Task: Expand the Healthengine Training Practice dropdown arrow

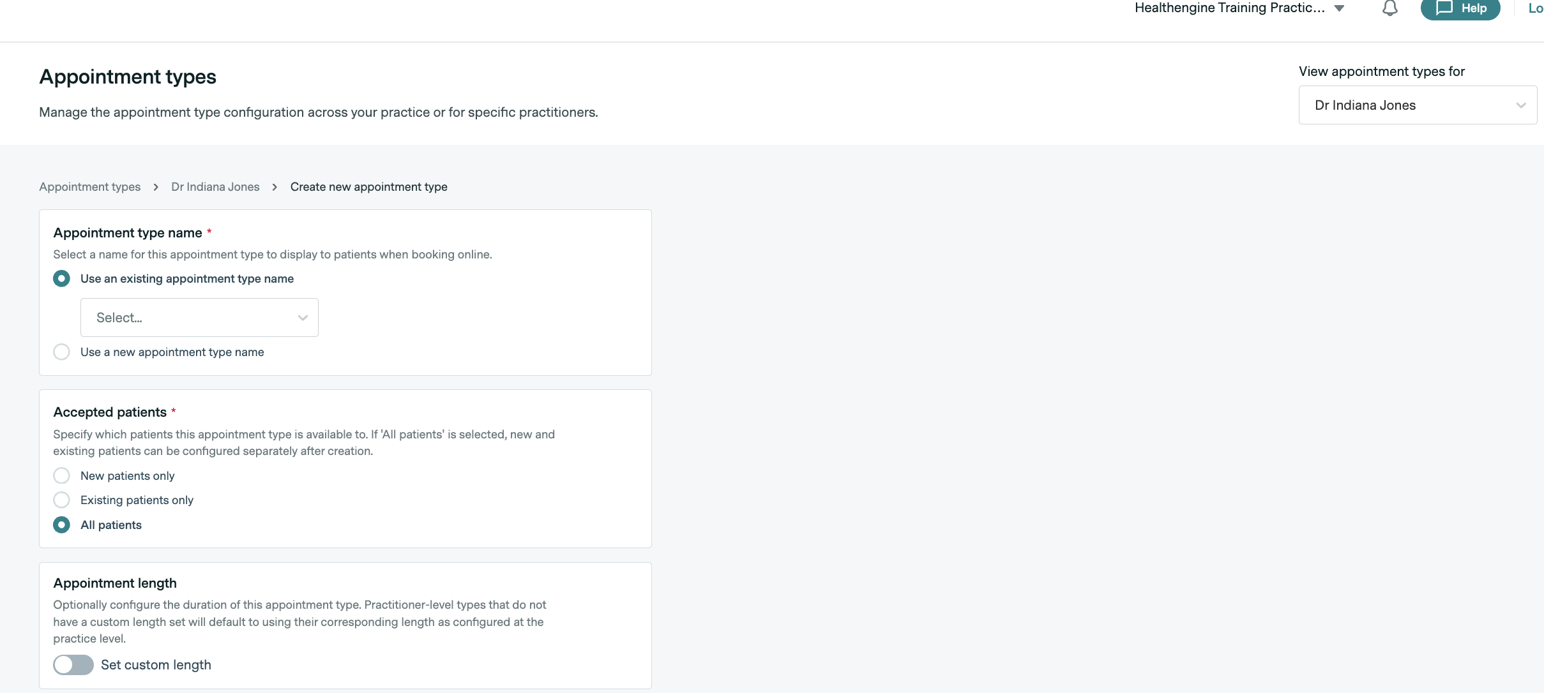Action: point(1340,8)
